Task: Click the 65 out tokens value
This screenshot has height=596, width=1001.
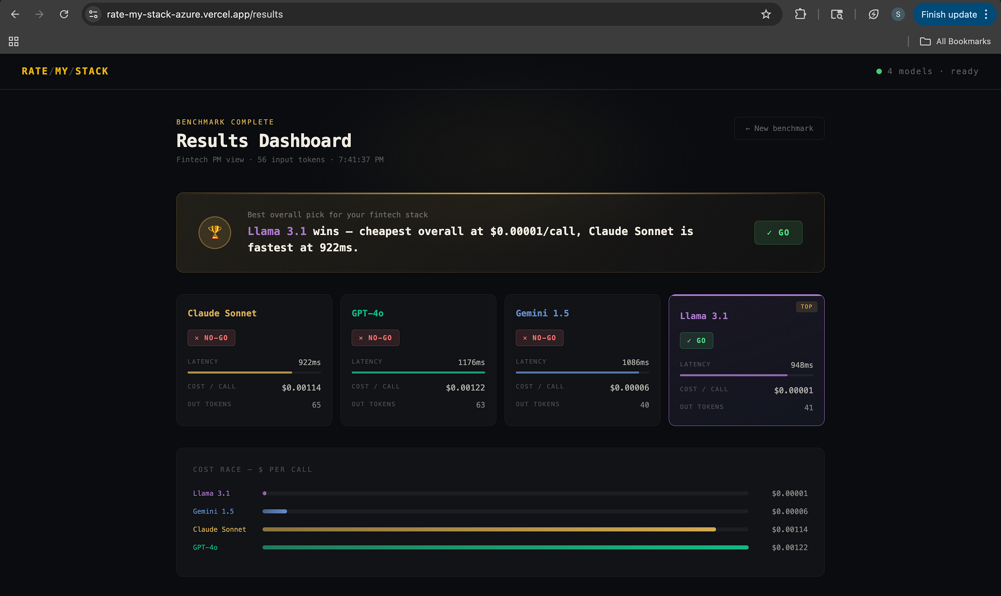Action: [316, 405]
